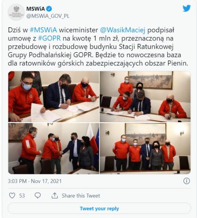
Task: Click the Tweet your reply button
Action: [x=99, y=208]
